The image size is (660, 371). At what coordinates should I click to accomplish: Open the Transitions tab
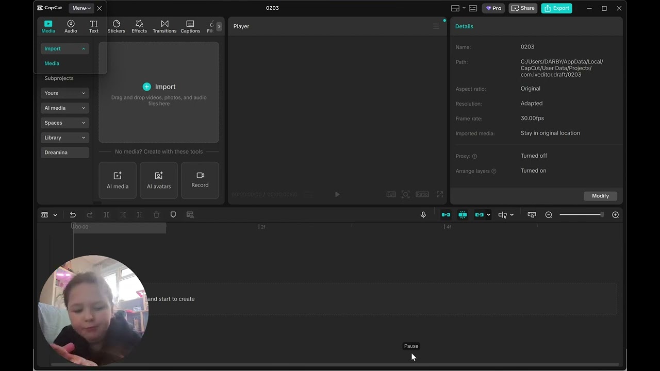[x=164, y=27]
